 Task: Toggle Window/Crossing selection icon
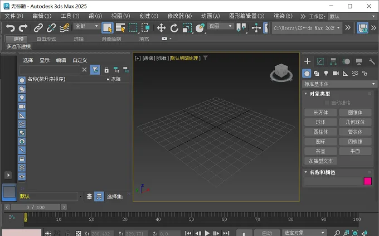pos(145,28)
